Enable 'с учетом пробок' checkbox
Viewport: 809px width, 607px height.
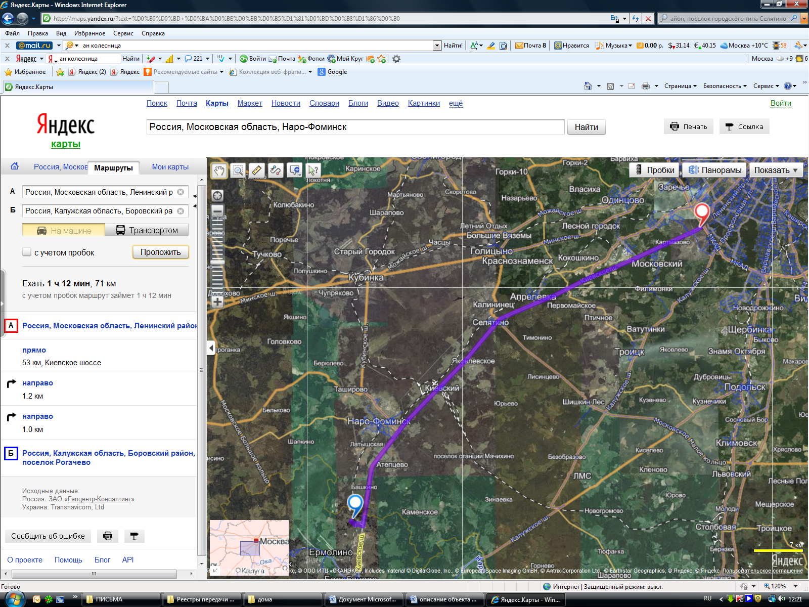tap(27, 252)
